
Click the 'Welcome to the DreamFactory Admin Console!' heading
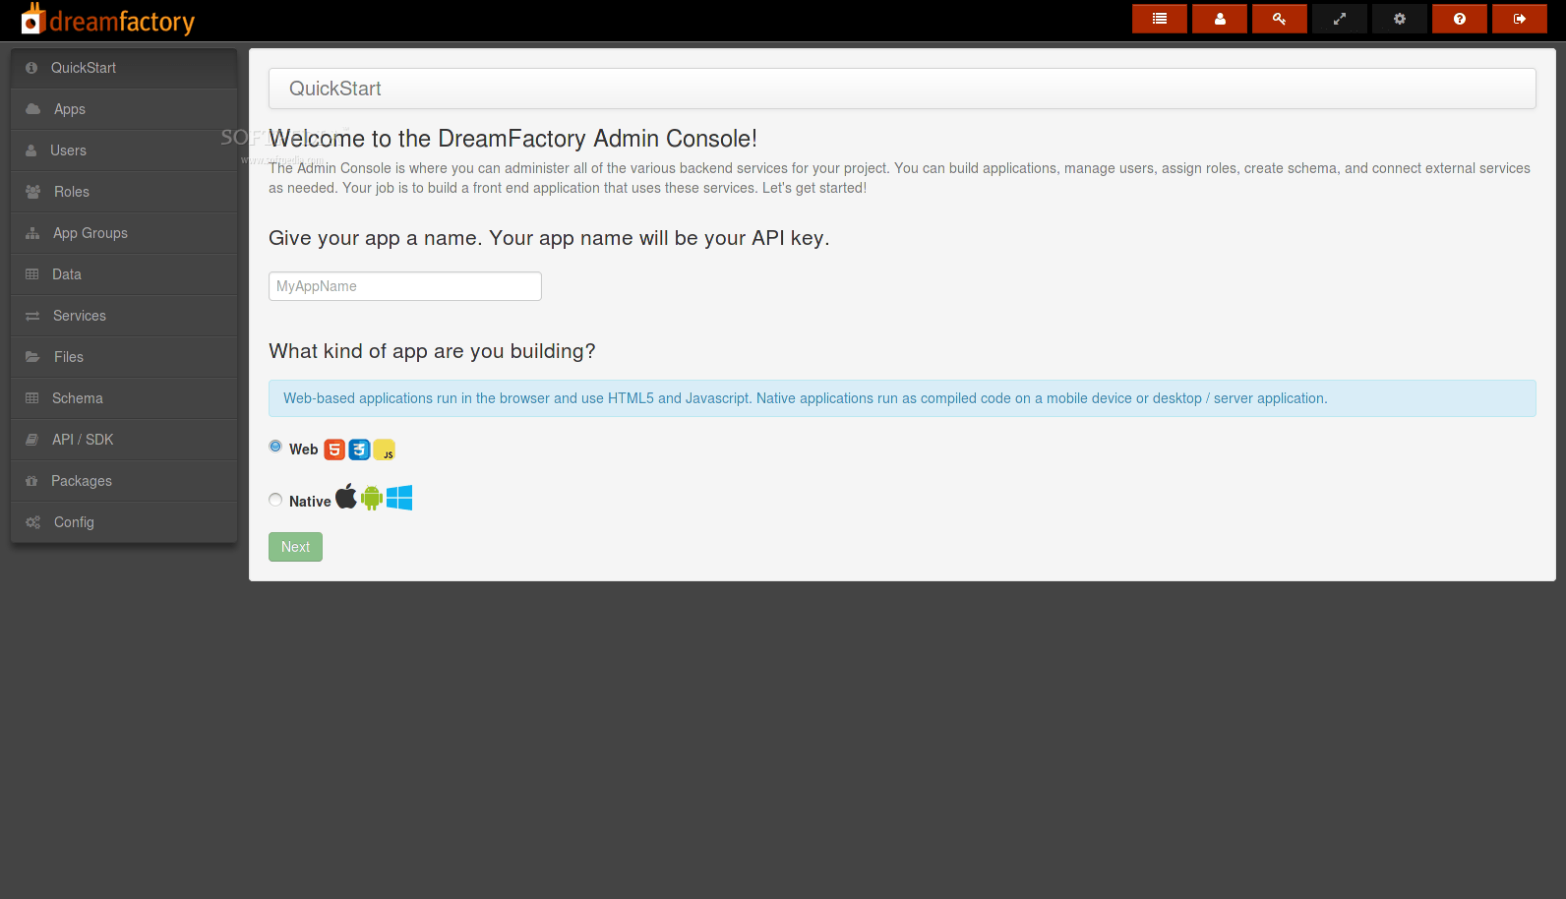coord(513,139)
